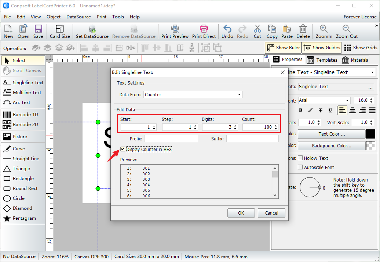Click Set DataSource in the toolbar

92,32
